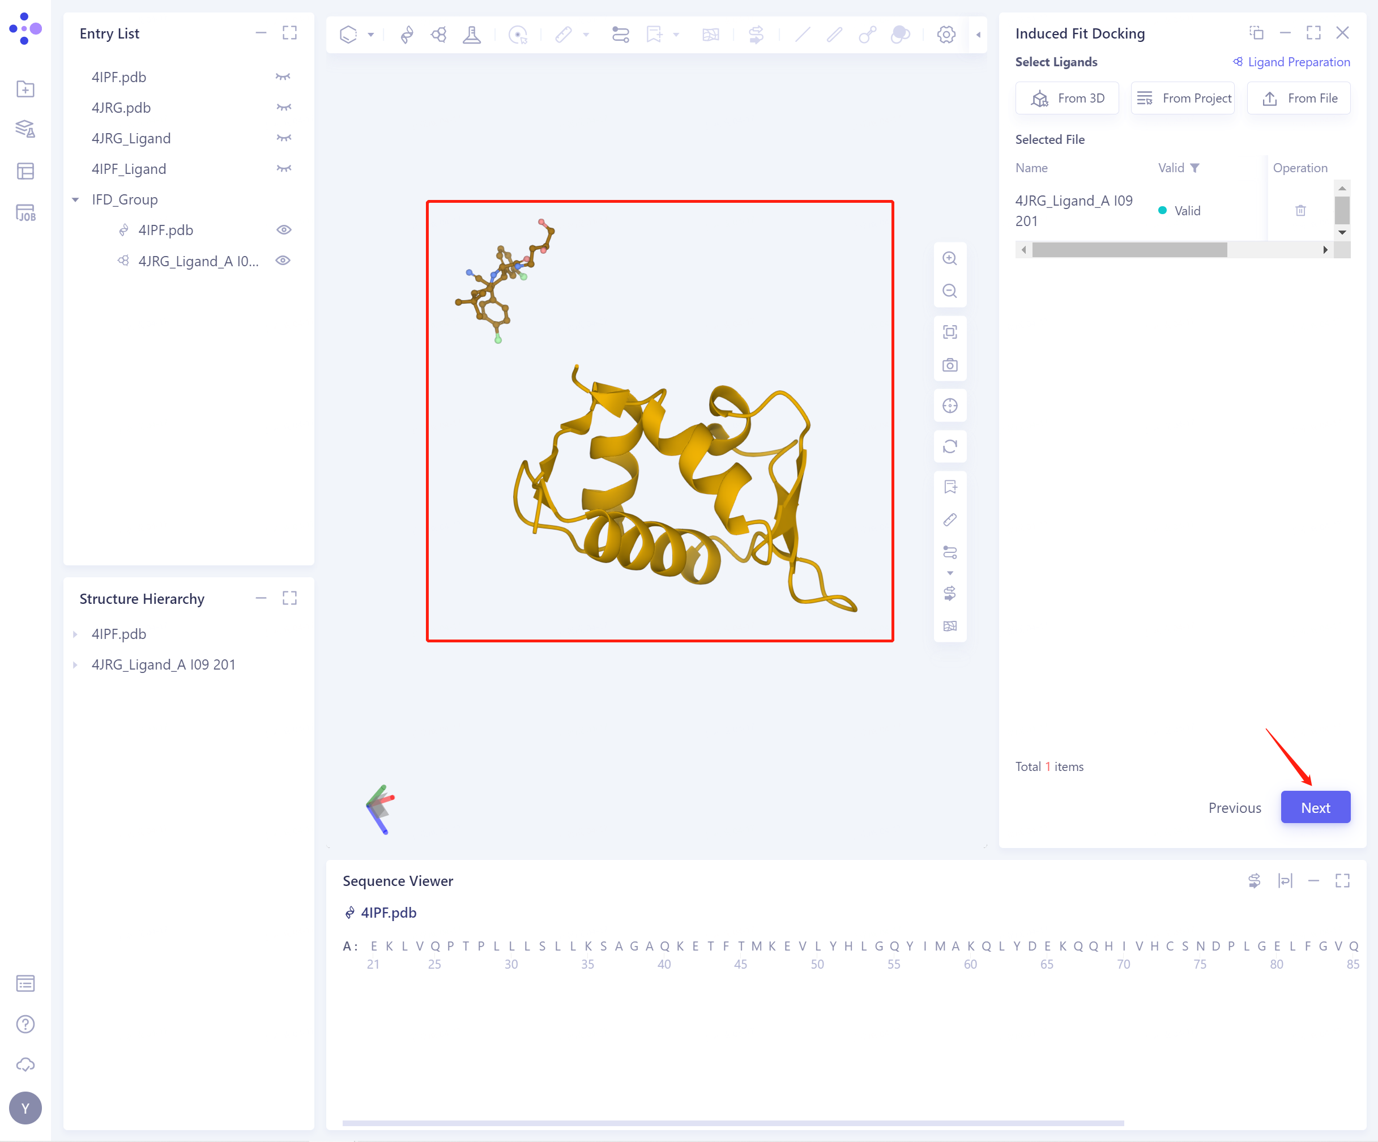This screenshot has width=1378, height=1142.
Task: Activate the selection target tool
Action: (518, 34)
